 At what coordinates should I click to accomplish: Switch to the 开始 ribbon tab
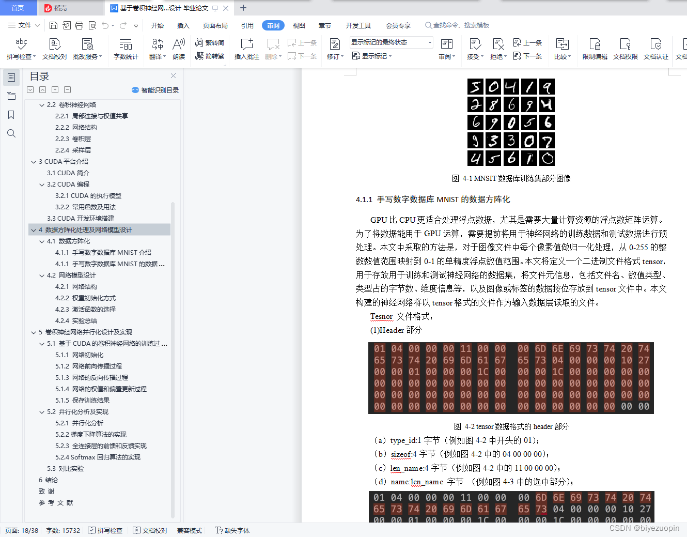158,25
